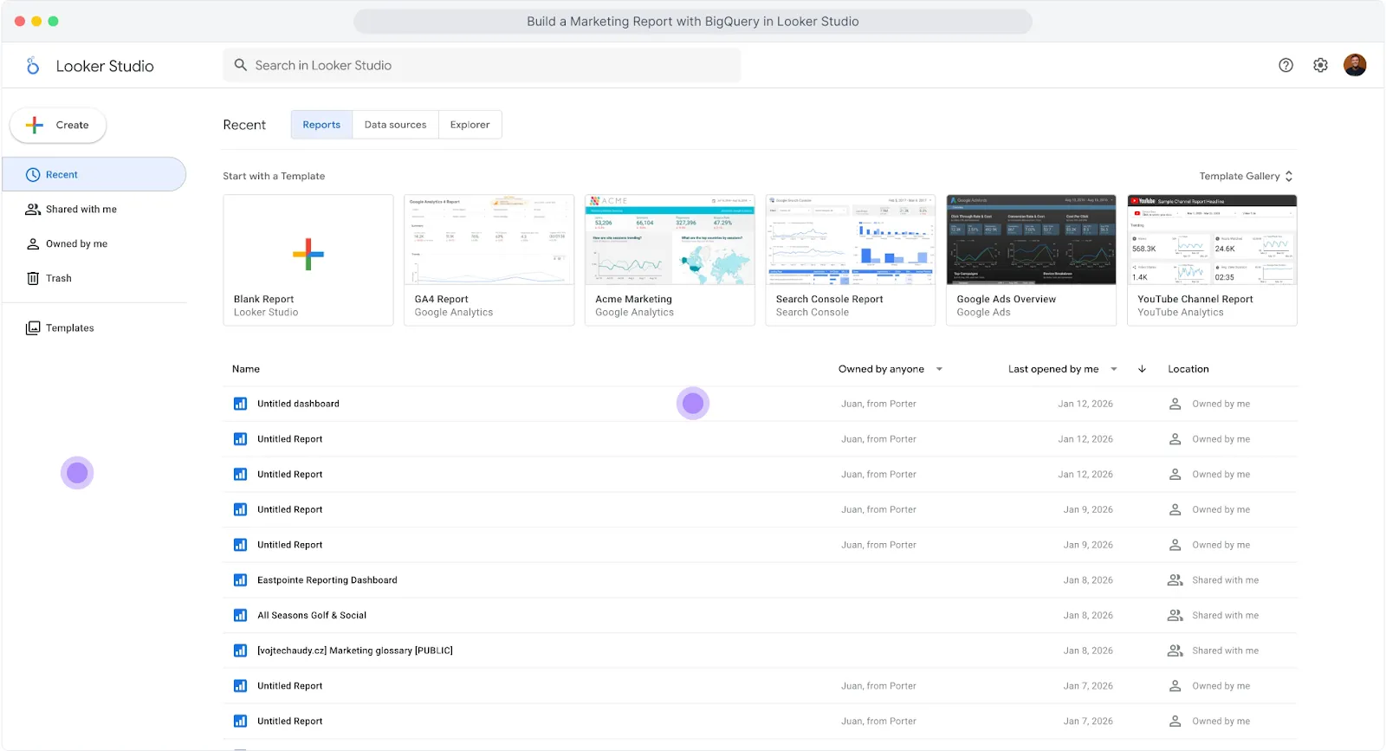Click the Shared with me people icon
1386x751 pixels.
pos(33,210)
